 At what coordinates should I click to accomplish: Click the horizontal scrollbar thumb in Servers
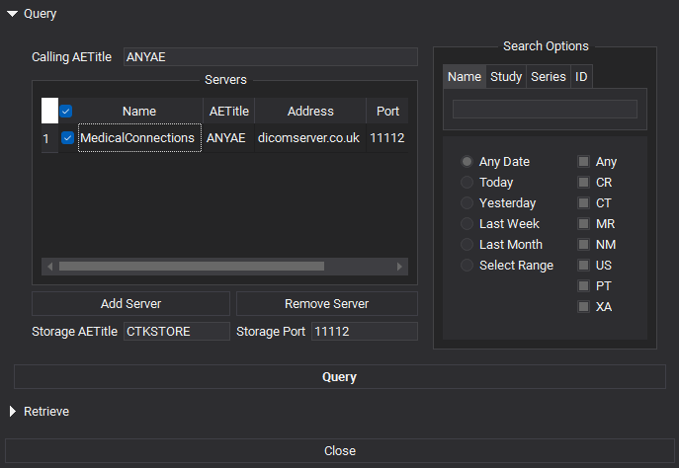pos(192,267)
